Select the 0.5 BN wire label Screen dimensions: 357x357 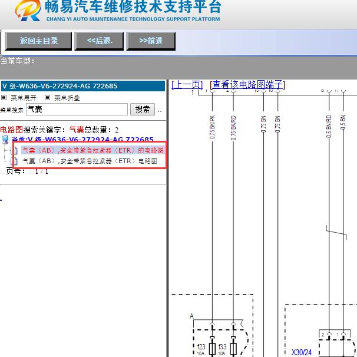[343, 123]
